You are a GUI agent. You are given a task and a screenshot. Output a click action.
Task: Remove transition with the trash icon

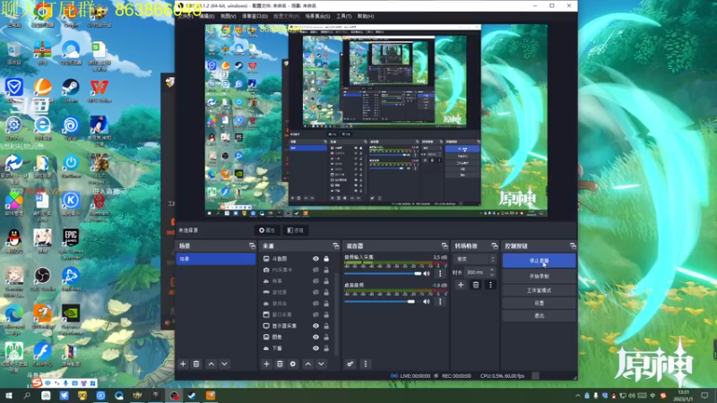point(476,285)
